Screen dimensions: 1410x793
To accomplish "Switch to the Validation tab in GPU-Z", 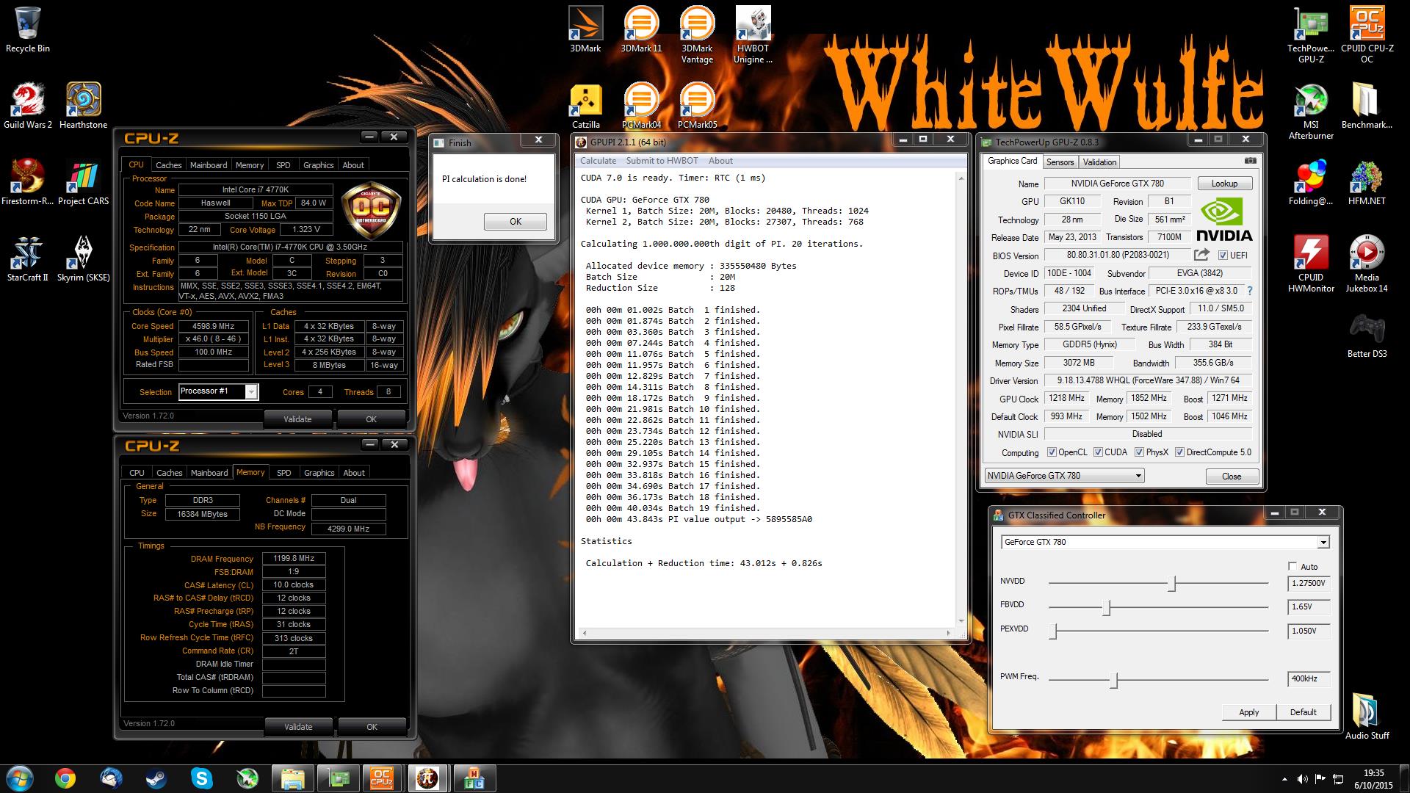I will pos(1099,162).
